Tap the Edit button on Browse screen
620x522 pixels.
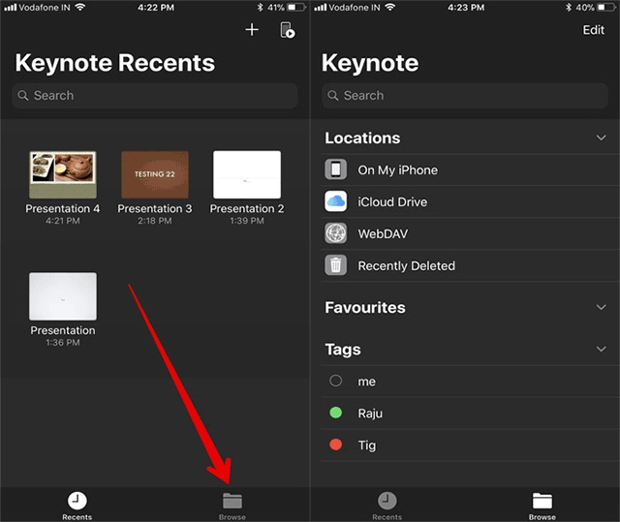pos(594,30)
